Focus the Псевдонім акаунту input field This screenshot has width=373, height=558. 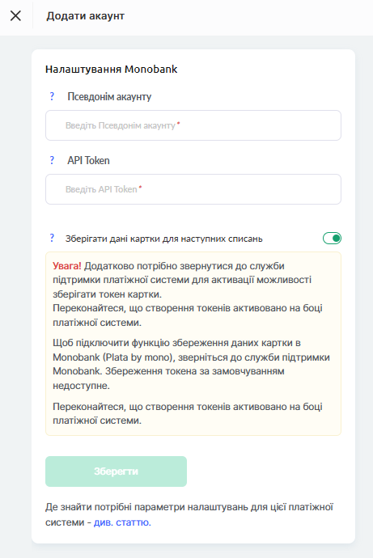click(193, 125)
